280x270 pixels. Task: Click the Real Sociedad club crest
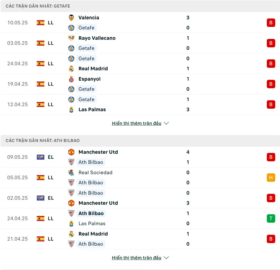pyautogui.click(x=71, y=173)
